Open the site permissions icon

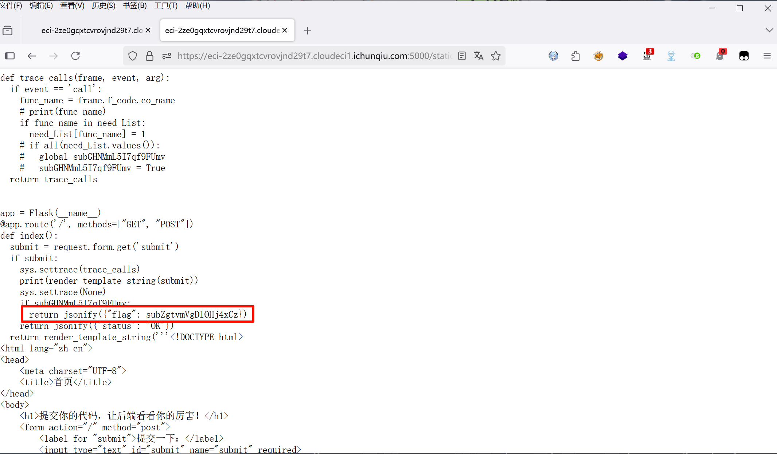(167, 56)
